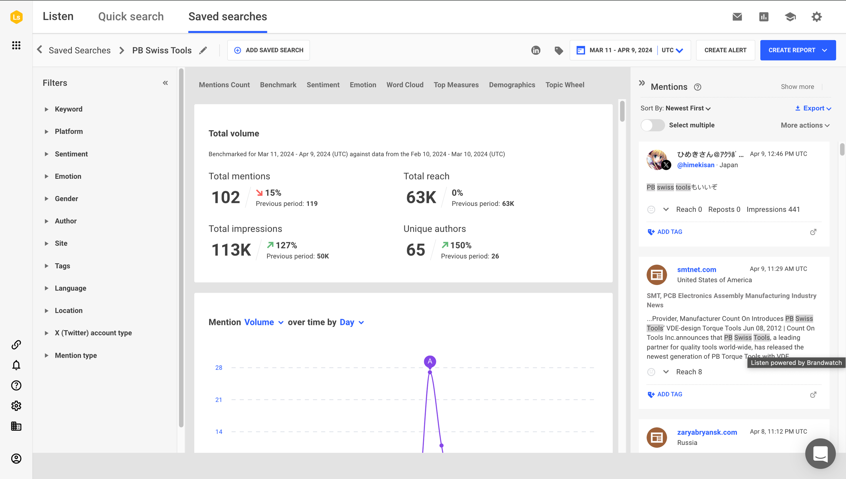Click the A peak marker on the chart
The width and height of the screenshot is (846, 479).
tap(430, 362)
